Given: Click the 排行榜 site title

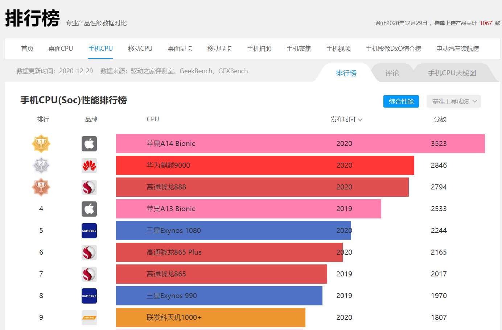Looking at the screenshot, I should pos(32,18).
